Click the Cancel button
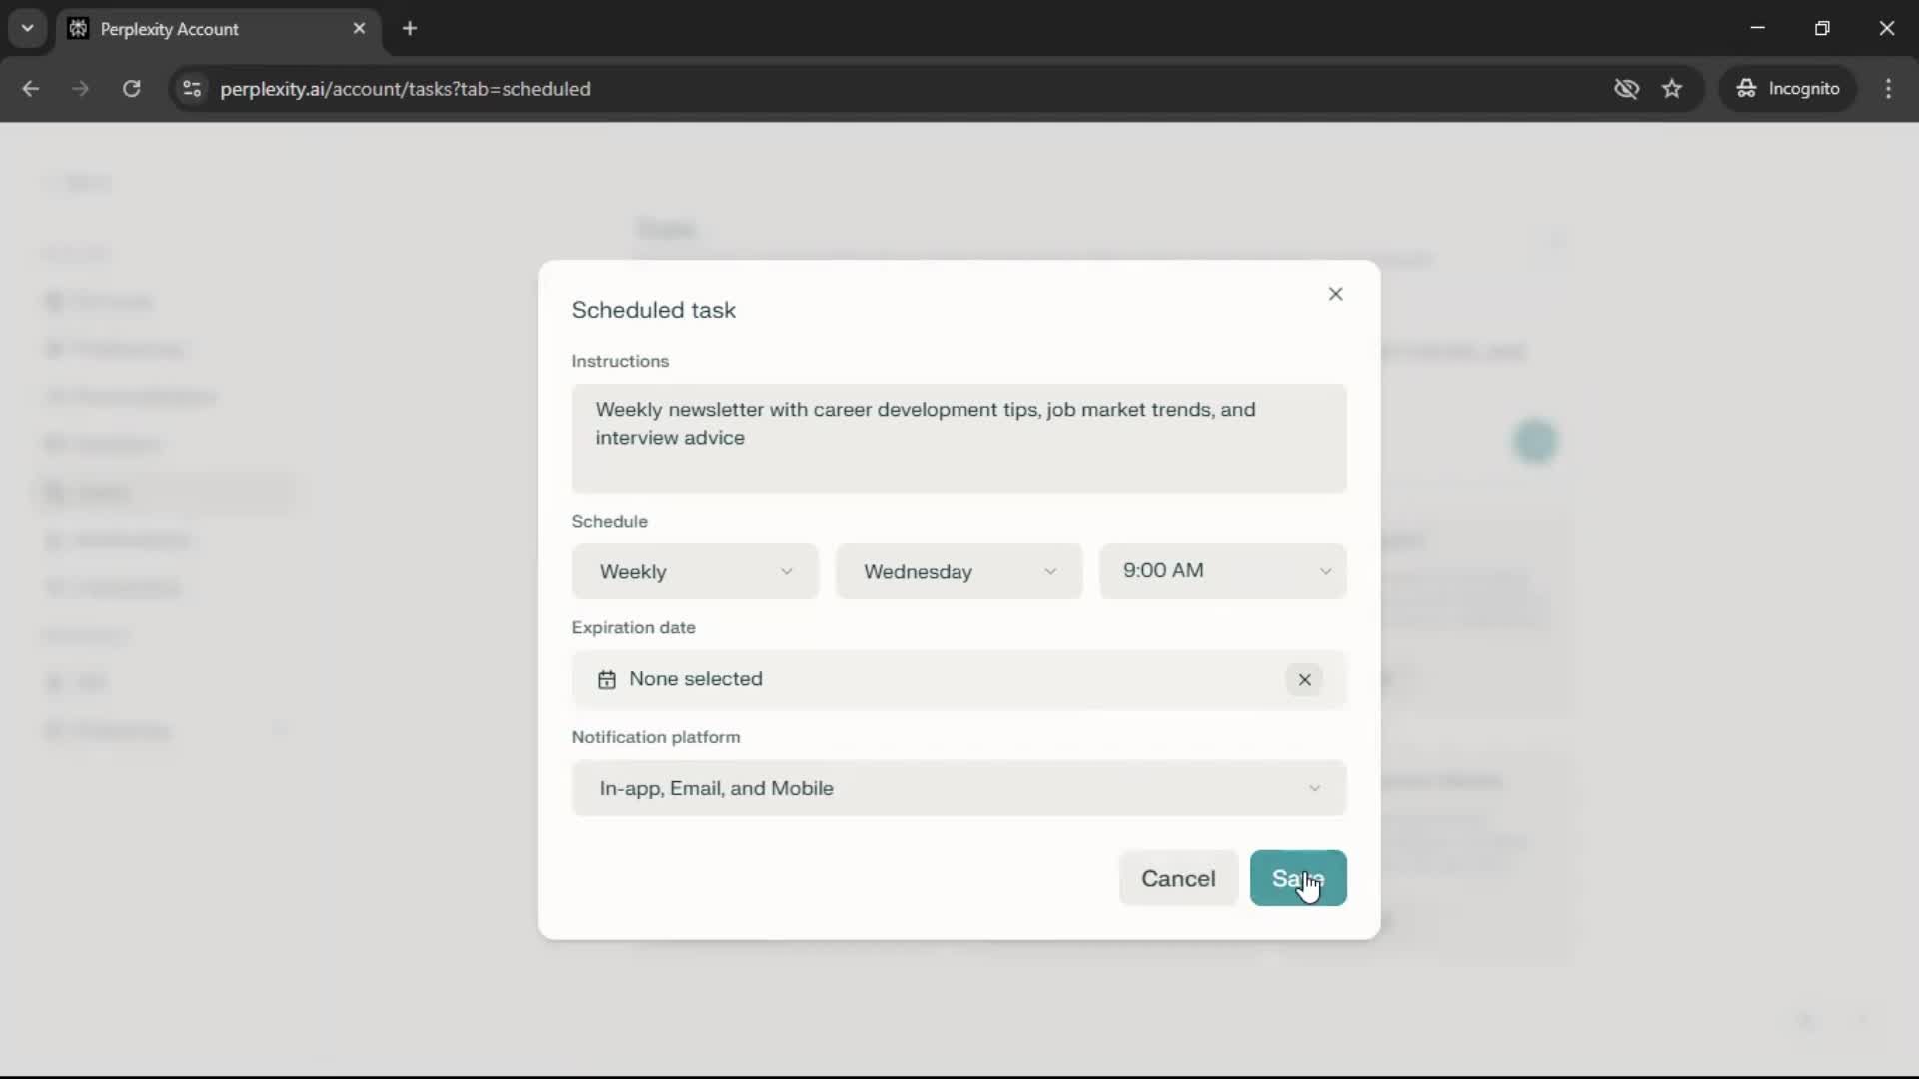1919x1079 pixels. [1178, 879]
